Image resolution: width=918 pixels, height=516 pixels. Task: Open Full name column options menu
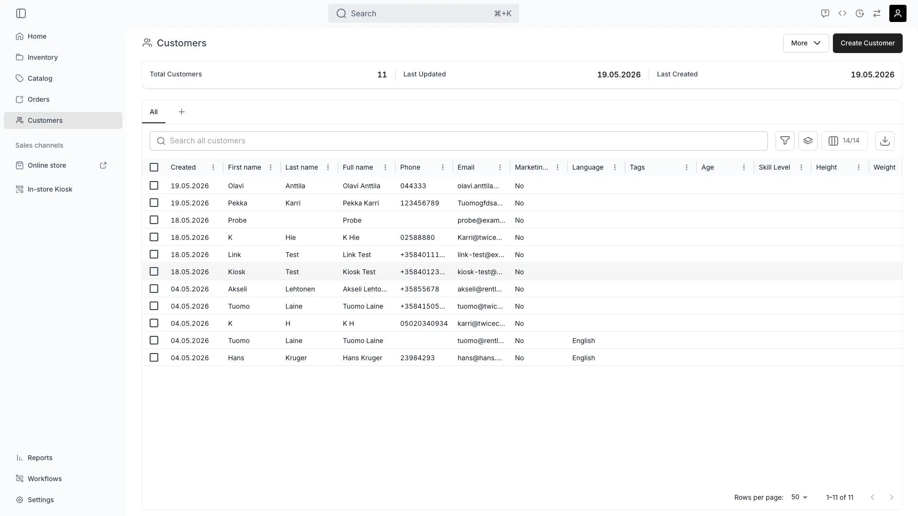tap(385, 167)
